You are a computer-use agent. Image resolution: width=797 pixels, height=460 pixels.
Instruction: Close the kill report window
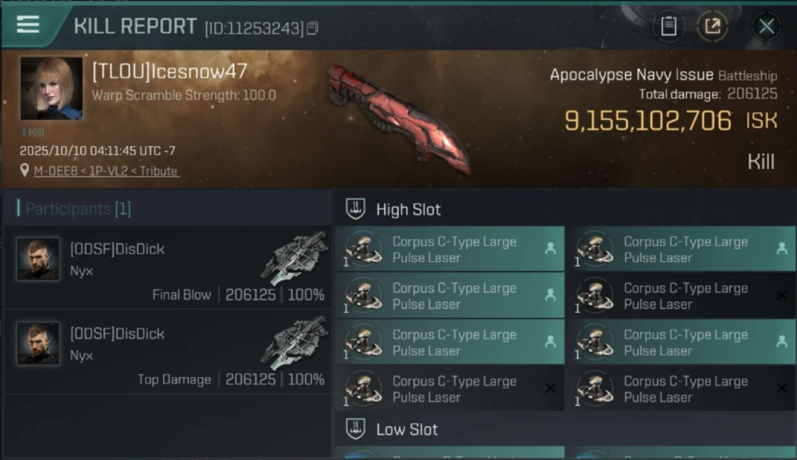(x=766, y=26)
